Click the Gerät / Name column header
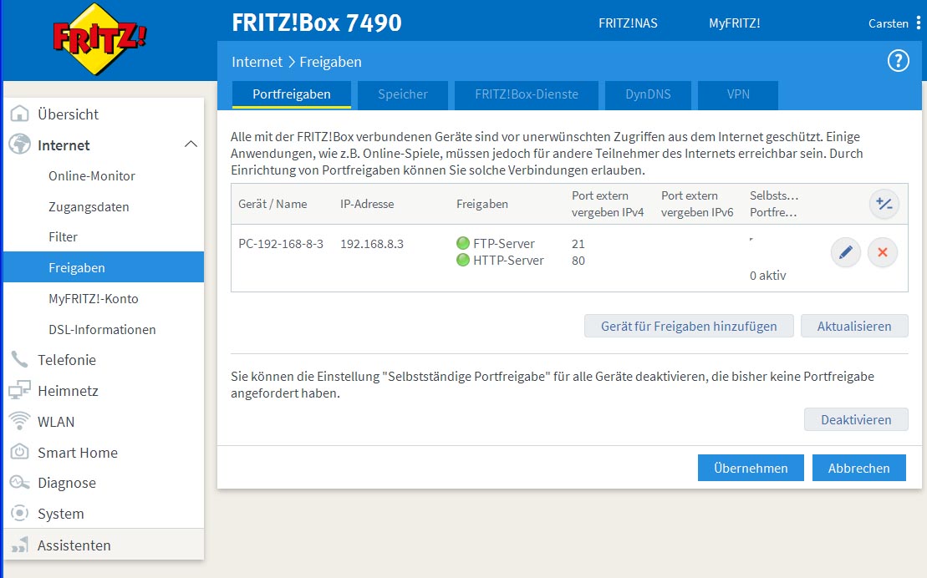 272,204
